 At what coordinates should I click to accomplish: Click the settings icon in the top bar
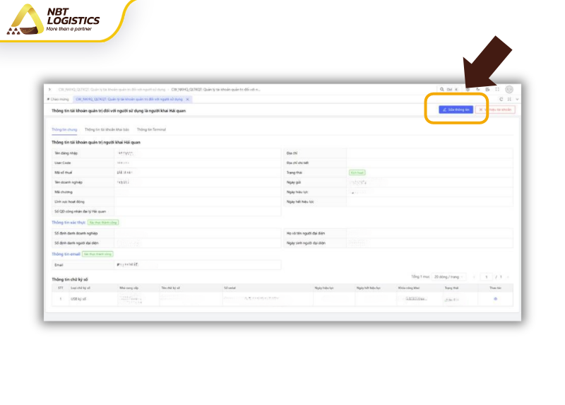(x=468, y=89)
